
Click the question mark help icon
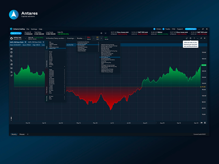tap(194, 38)
